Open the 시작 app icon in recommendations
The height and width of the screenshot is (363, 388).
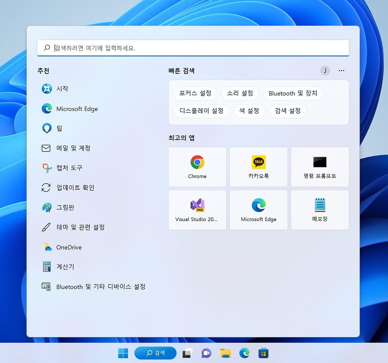click(47, 88)
